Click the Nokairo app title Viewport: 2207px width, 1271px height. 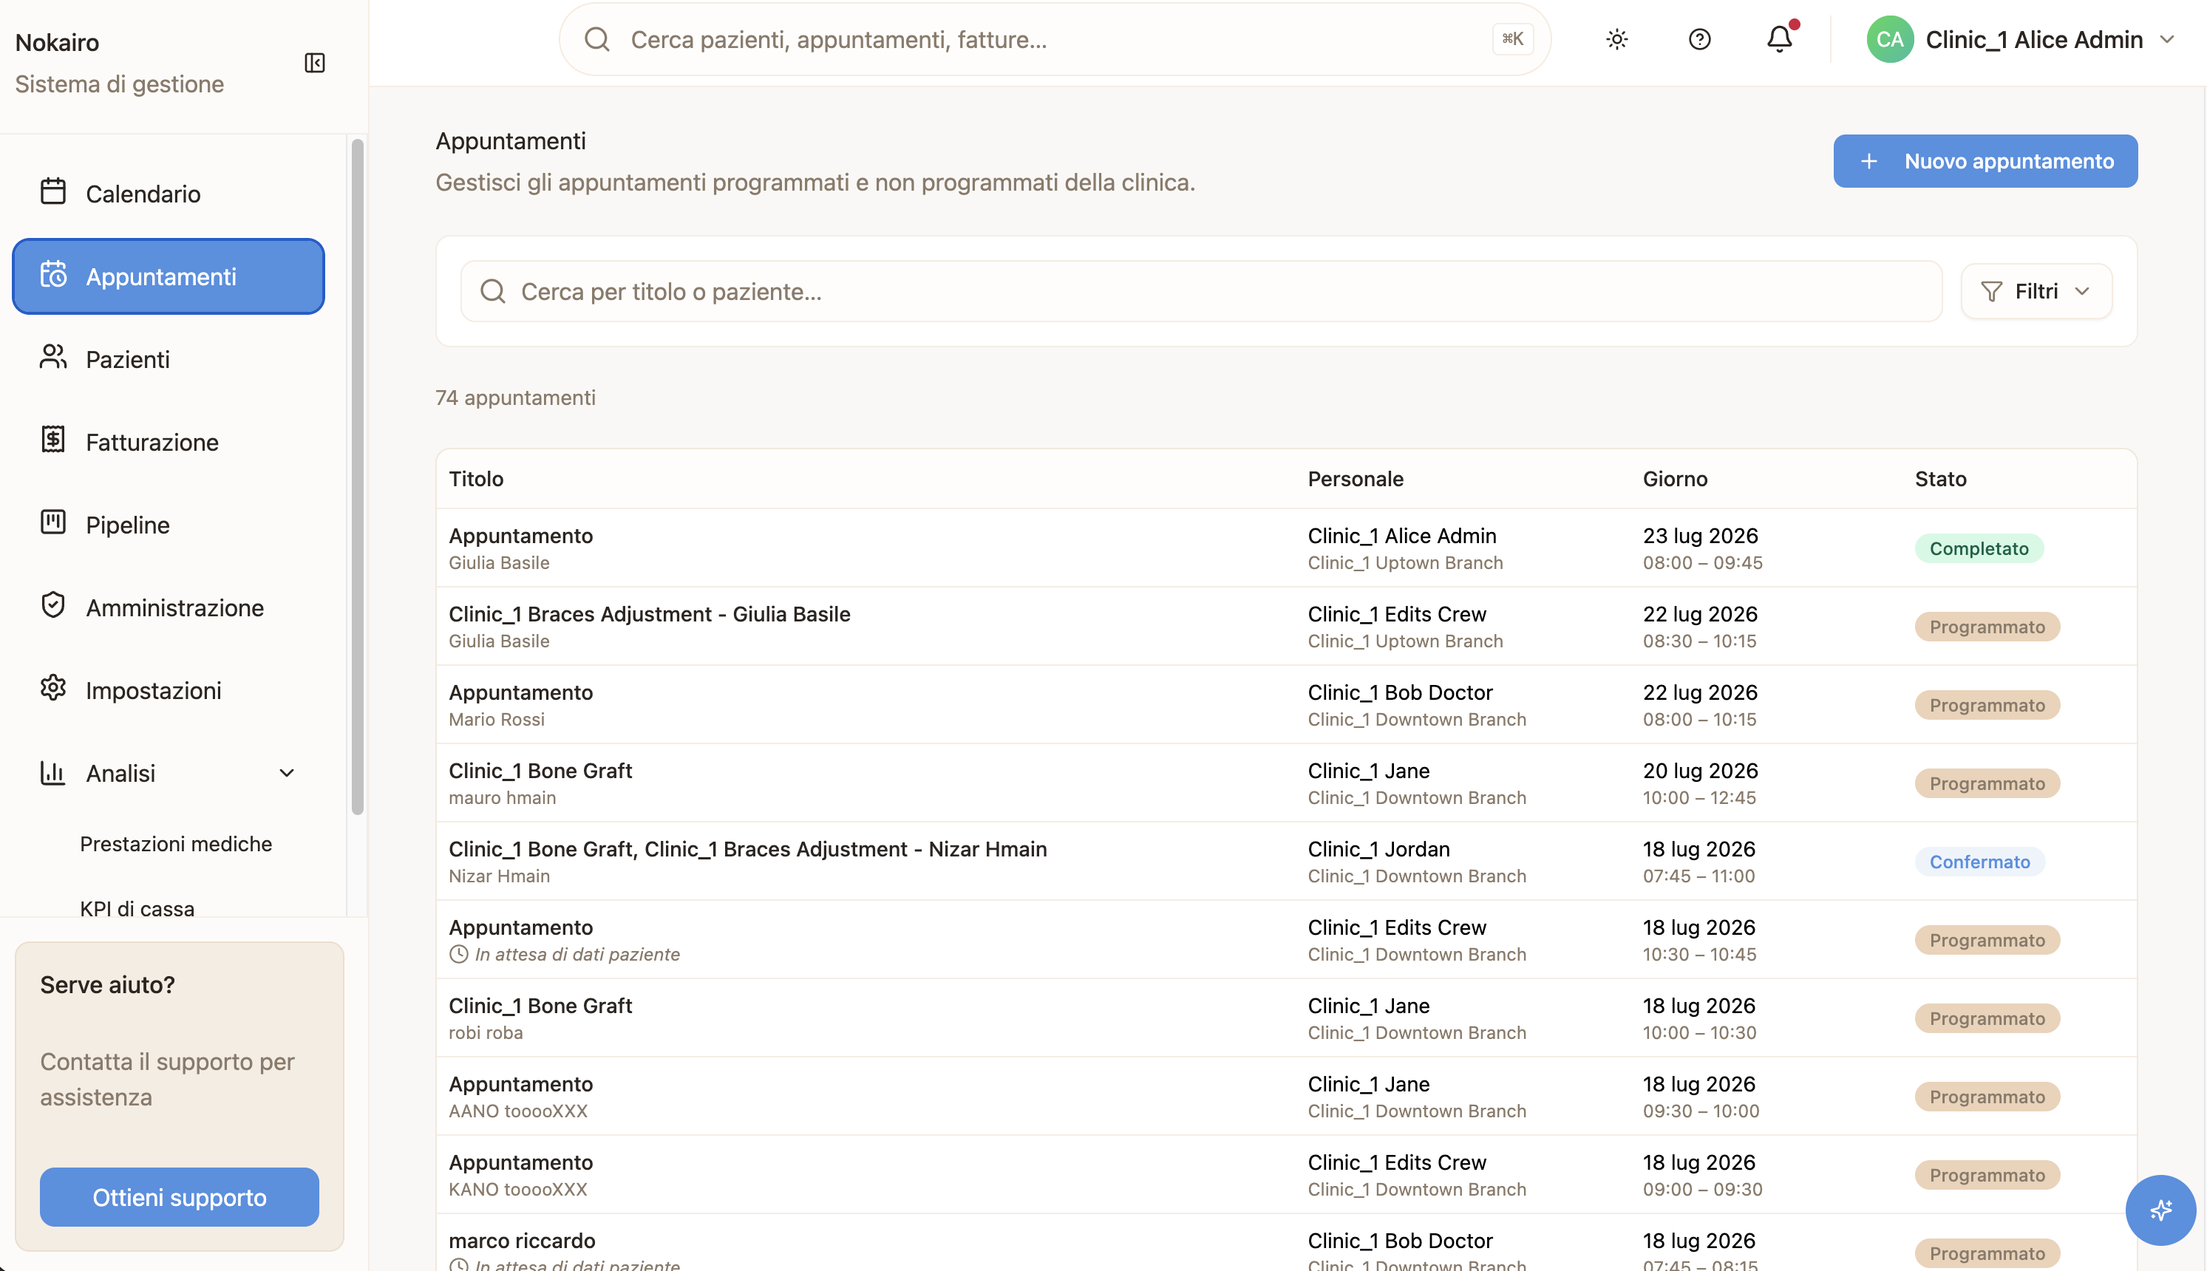(57, 42)
